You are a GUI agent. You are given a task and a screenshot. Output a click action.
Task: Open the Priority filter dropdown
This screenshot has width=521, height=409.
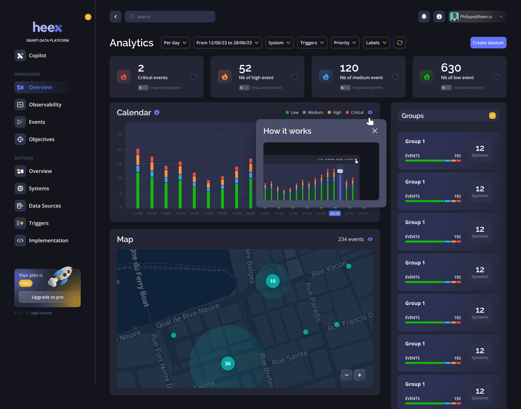[345, 43]
